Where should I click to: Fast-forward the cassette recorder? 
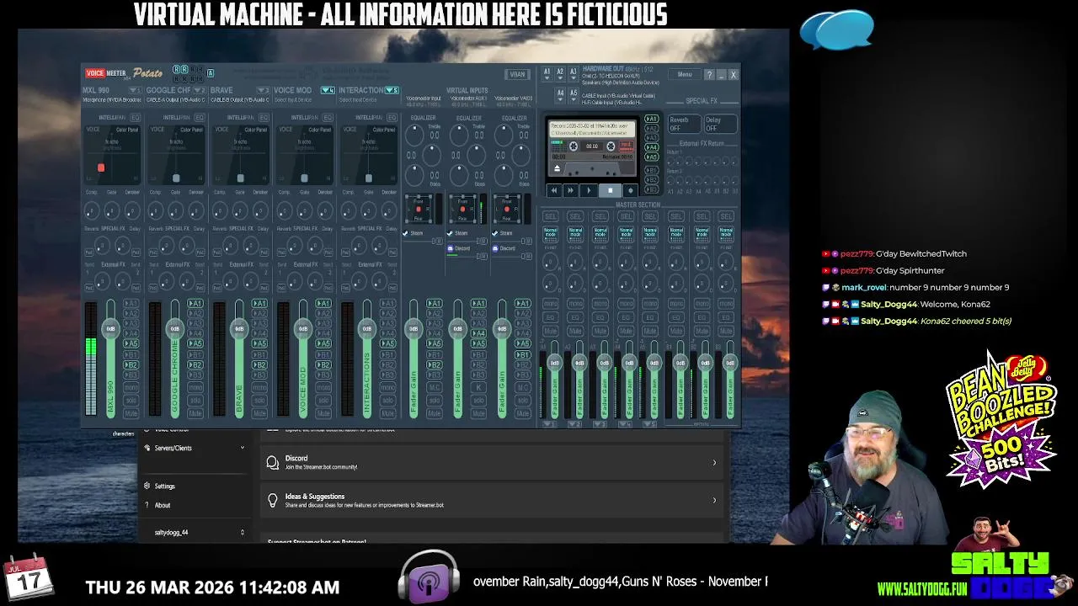click(571, 191)
